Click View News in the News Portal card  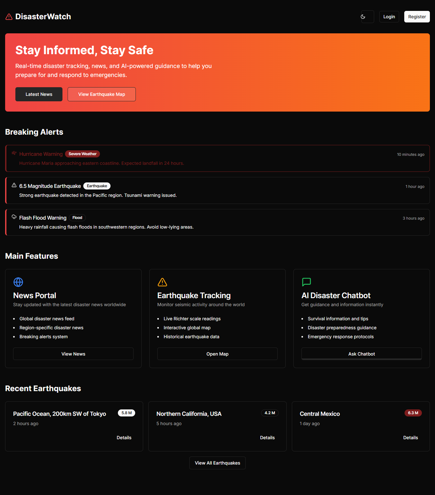coord(73,354)
